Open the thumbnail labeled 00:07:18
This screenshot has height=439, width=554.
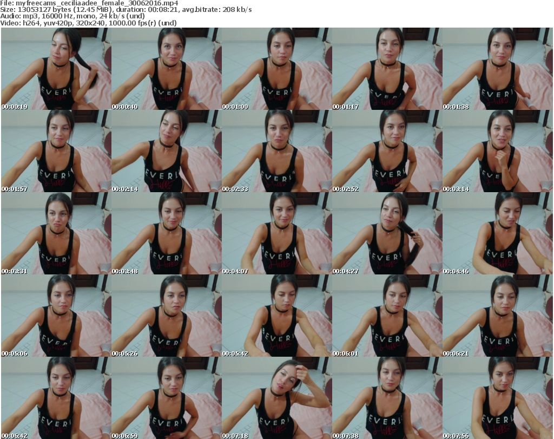coord(276,398)
